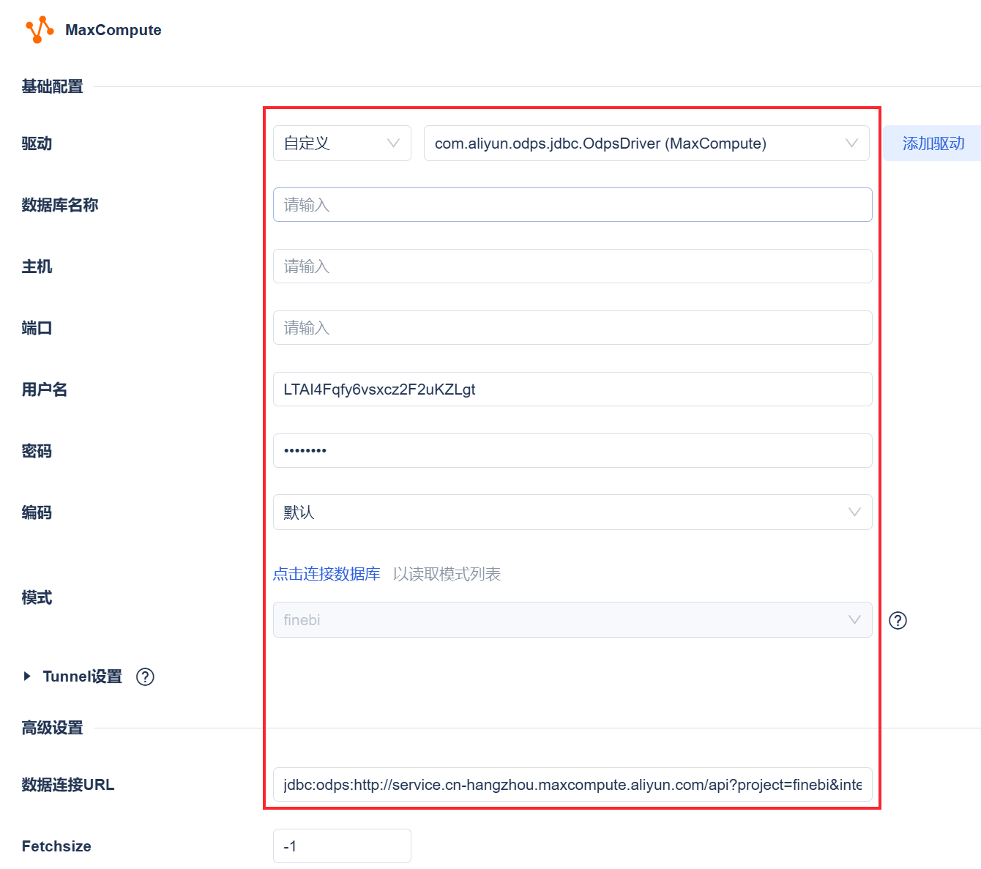Click the 点击连接数据库 link
The height and width of the screenshot is (869, 981).
327,574
